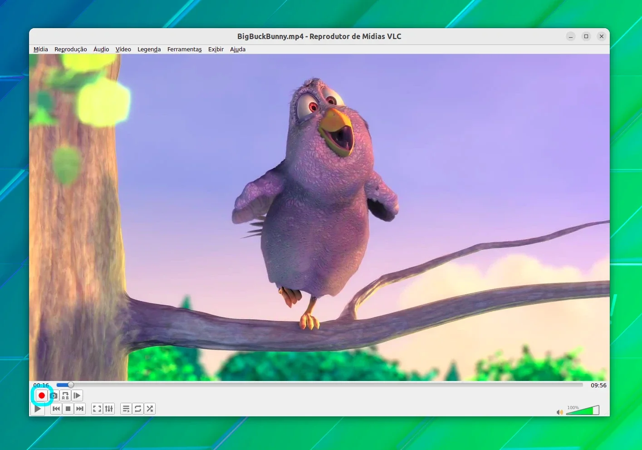The width and height of the screenshot is (642, 450).
Task: Click the video display area
Action: (x=319, y=218)
